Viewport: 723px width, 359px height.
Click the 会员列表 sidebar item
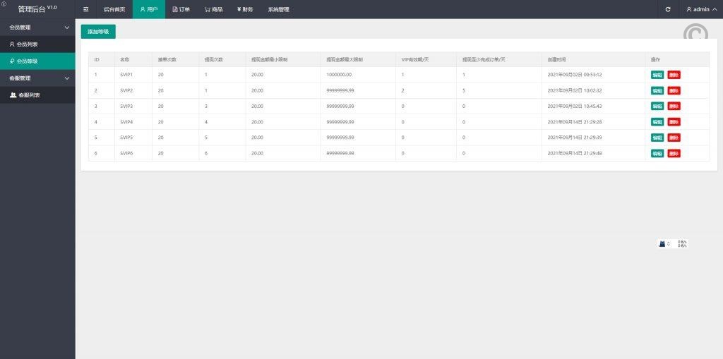click(27, 44)
